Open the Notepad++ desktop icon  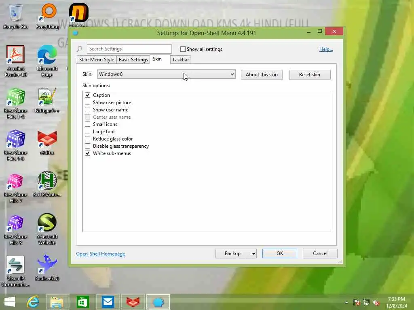tap(47, 101)
